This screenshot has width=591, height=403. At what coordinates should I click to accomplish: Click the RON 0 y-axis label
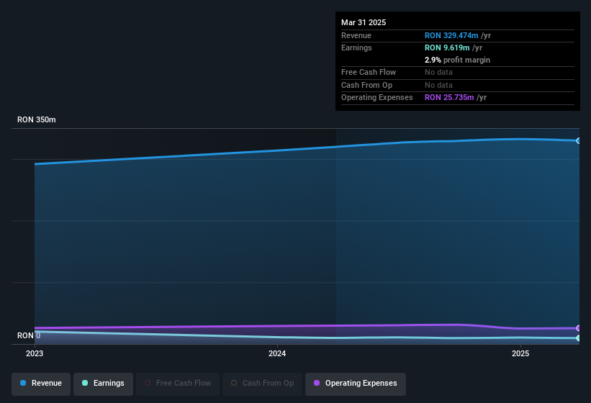point(29,335)
